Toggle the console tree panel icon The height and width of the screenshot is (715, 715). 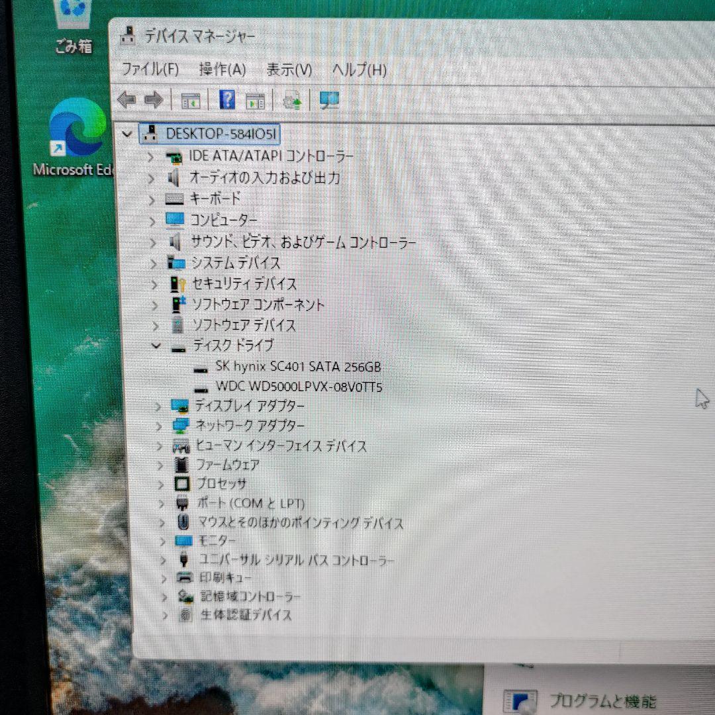(x=191, y=99)
